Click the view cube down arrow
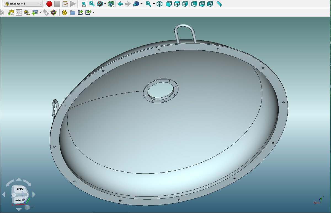 (x=19, y=209)
